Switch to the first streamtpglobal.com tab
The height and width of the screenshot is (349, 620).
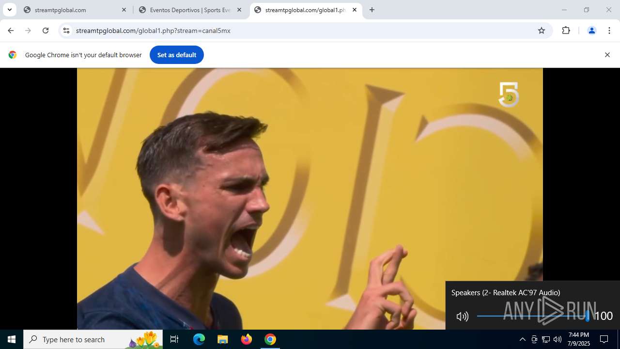pos(75,10)
